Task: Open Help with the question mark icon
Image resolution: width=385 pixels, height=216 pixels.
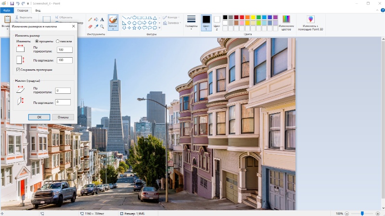Action: (x=383, y=10)
